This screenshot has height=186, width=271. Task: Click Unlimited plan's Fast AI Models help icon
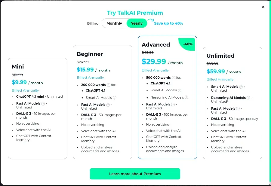[x=238, y=108]
